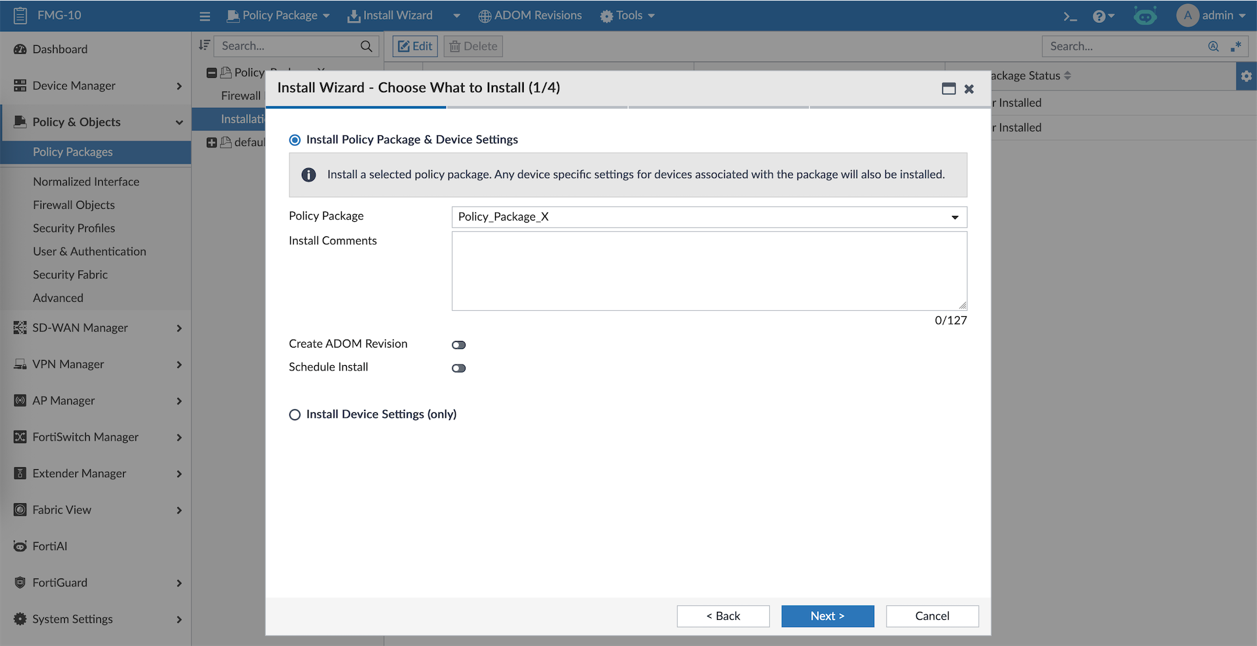Click the hamburger sidebar toggle icon
Screen dimensions: 1257x646
pyautogui.click(x=205, y=16)
